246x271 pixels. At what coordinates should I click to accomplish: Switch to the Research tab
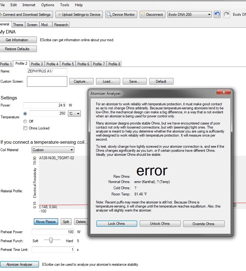pyautogui.click(x=61, y=25)
